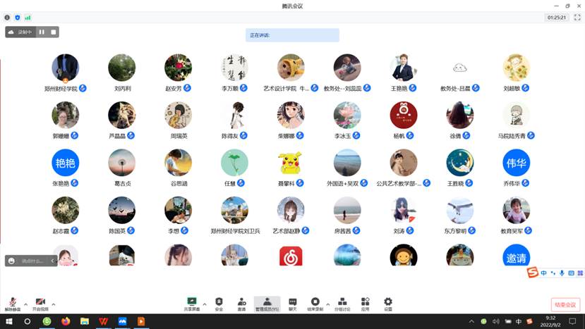Open the Security (安全) options
The width and height of the screenshot is (585, 329).
click(x=219, y=302)
